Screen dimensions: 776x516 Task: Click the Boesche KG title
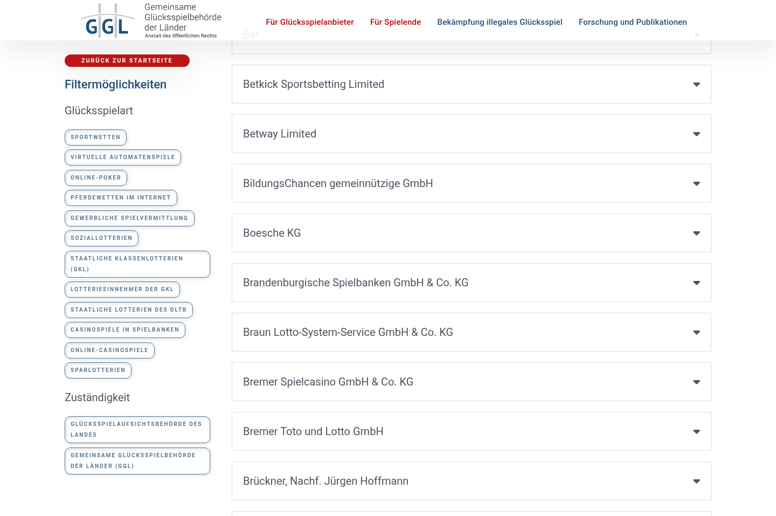point(272,233)
